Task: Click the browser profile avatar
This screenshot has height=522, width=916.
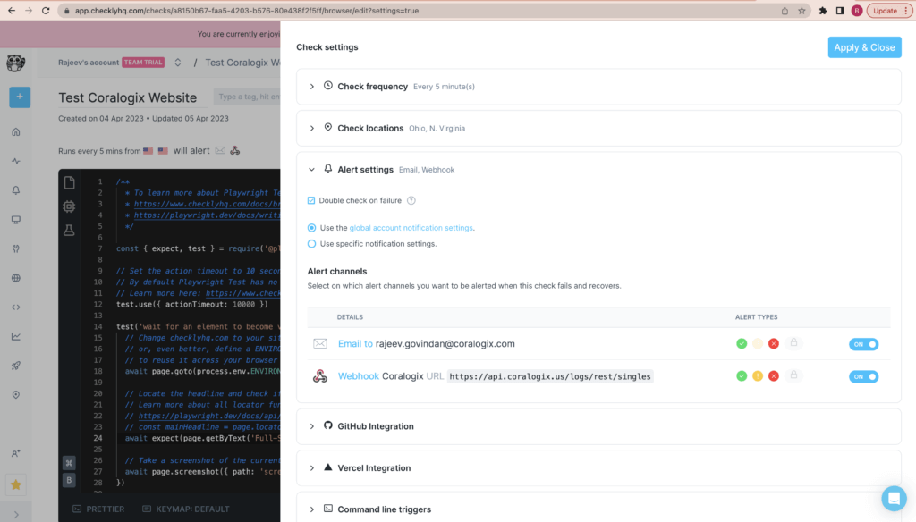Action: (856, 11)
